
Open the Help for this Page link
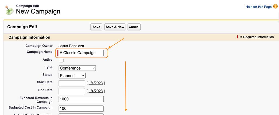coord(259,7)
